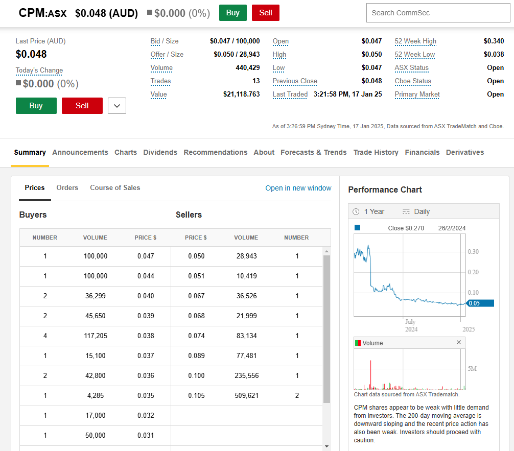Click the Trades definition label
The width and height of the screenshot is (514, 451).
160,81
